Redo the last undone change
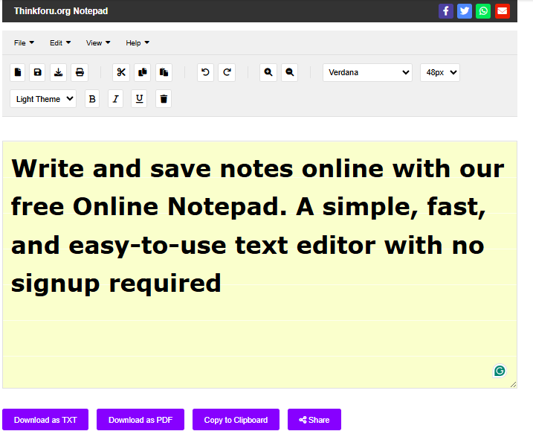Viewport: 533px width, 434px height. coord(227,72)
